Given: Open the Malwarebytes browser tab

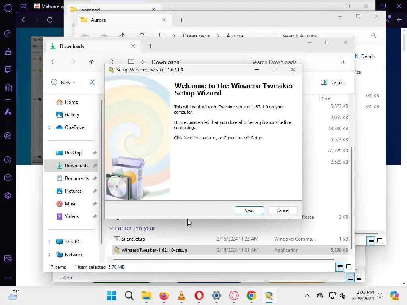Looking at the screenshot, I should [49, 6].
